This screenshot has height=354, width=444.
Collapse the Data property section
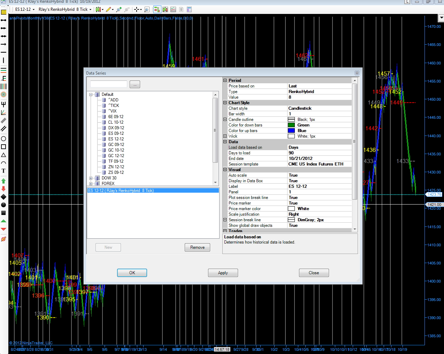pos(225,142)
